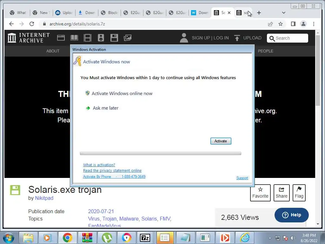Close the active 'Sc' tab
Viewport: 325px width, 244px height.
229,13
